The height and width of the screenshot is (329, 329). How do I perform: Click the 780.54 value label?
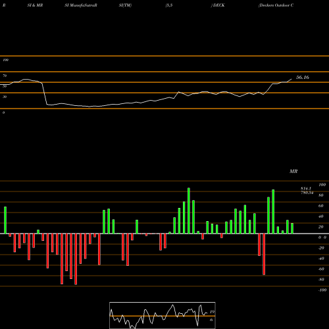[x=307, y=193]
